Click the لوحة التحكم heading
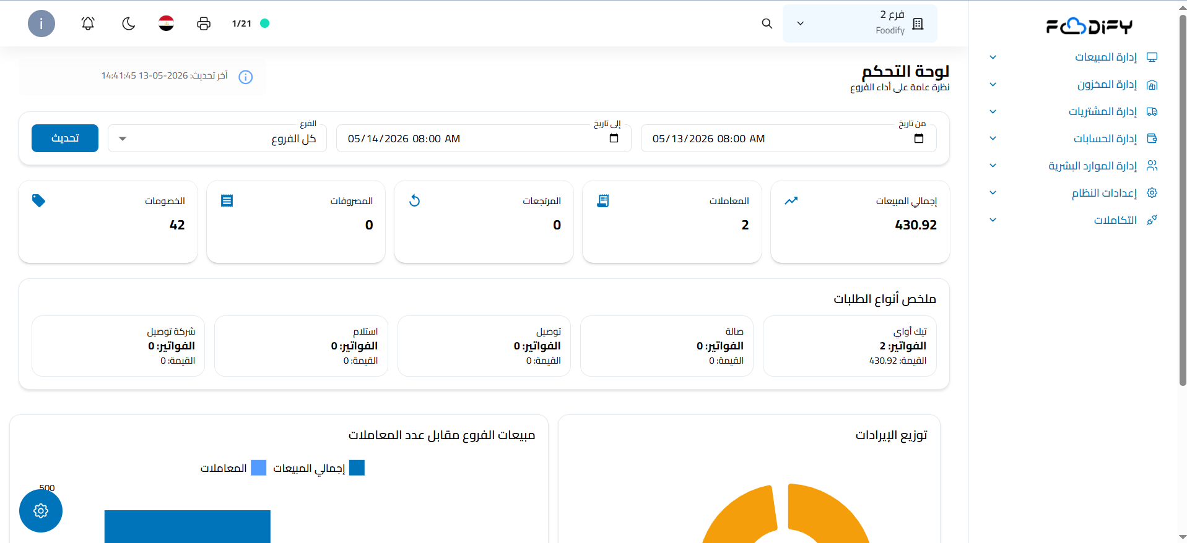The height and width of the screenshot is (543, 1187). click(x=905, y=71)
